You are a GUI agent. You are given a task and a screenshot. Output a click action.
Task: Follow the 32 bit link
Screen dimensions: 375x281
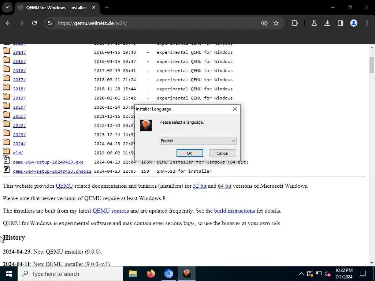click(200, 186)
